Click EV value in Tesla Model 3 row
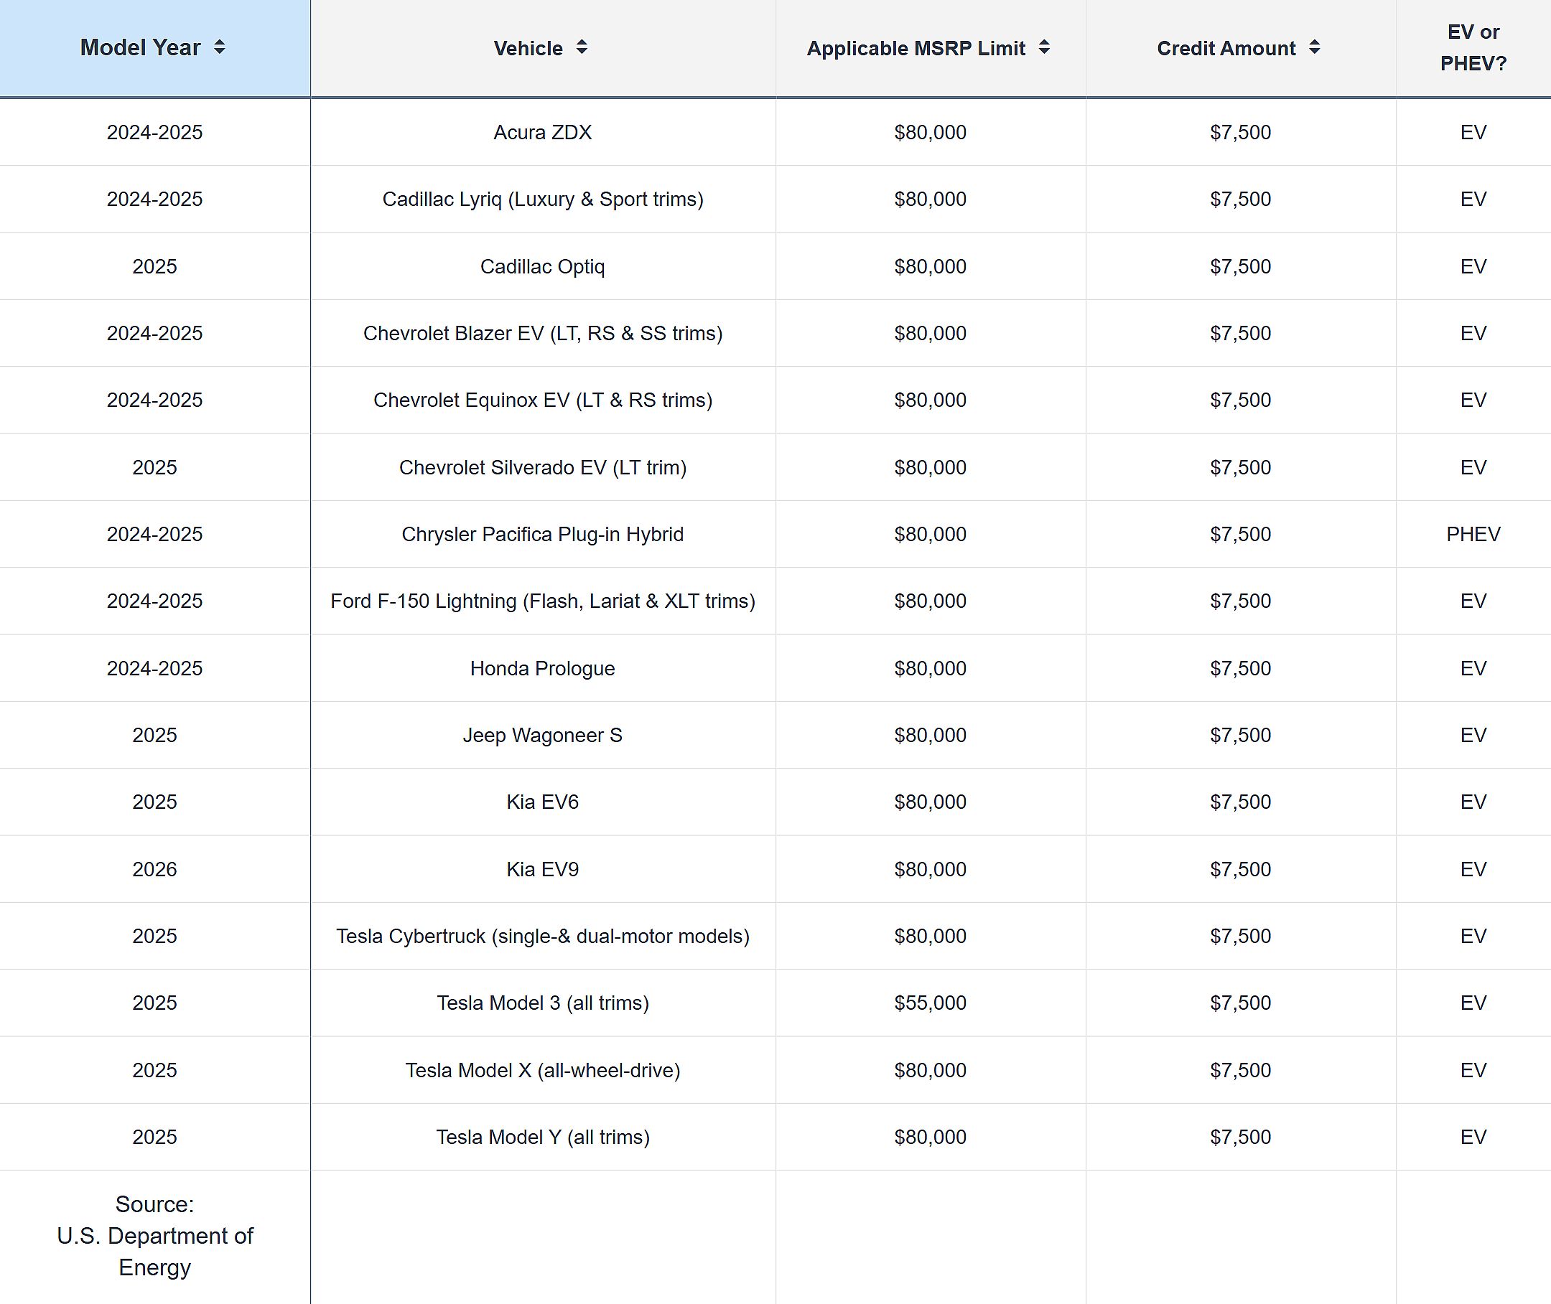This screenshot has height=1304, width=1551. 1473,1003
